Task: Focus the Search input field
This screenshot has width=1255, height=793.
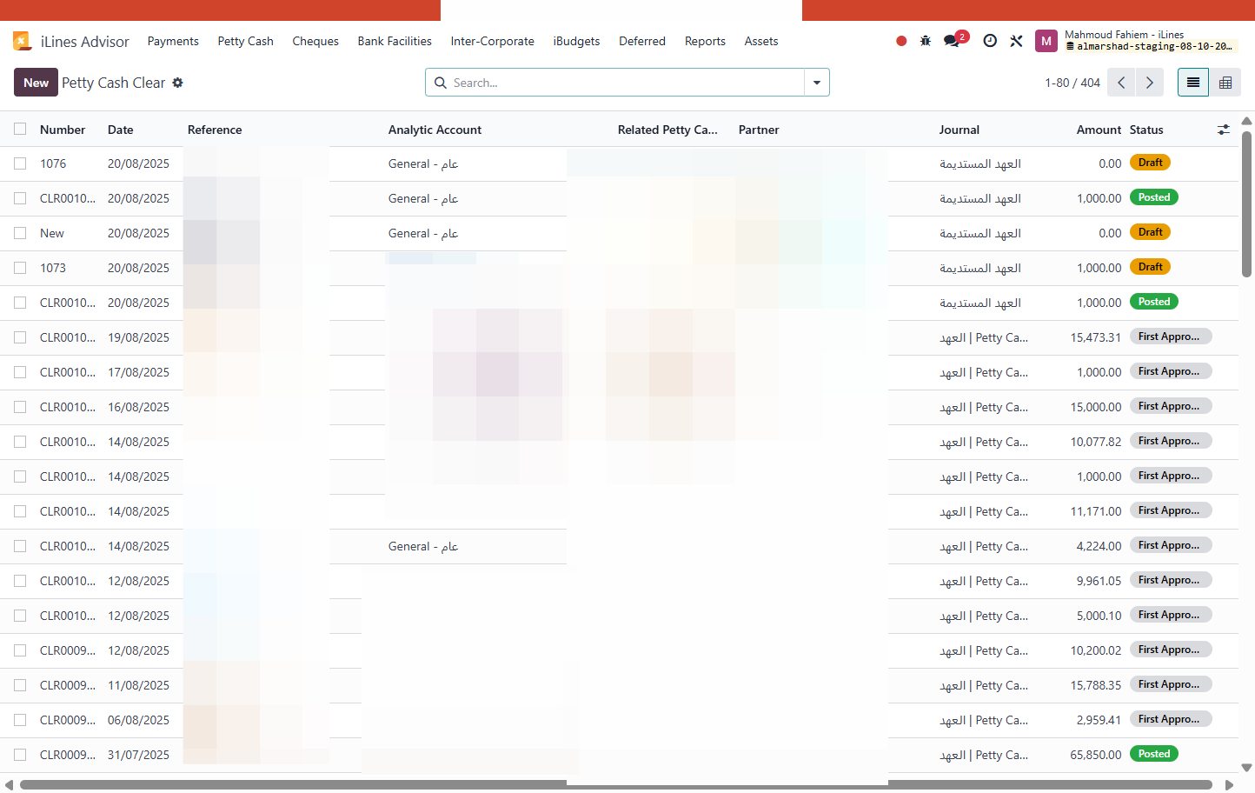Action: point(626,83)
